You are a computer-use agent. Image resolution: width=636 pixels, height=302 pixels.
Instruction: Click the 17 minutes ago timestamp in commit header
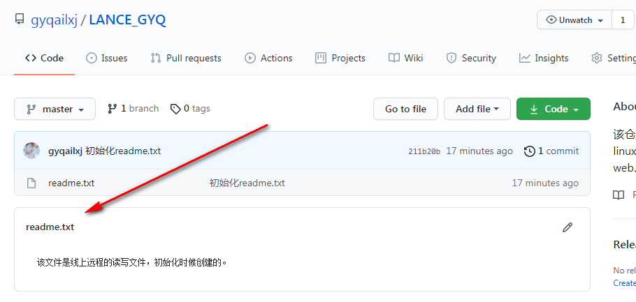pos(479,151)
